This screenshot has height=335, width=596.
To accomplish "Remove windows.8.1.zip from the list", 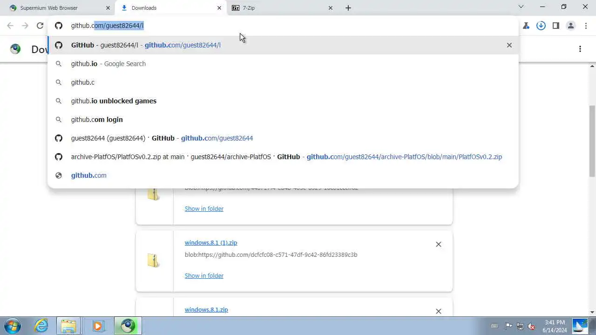I will coord(439,311).
